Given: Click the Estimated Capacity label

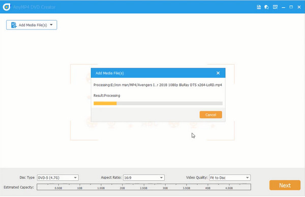Looking at the screenshot, I should pyautogui.click(x=19, y=187).
